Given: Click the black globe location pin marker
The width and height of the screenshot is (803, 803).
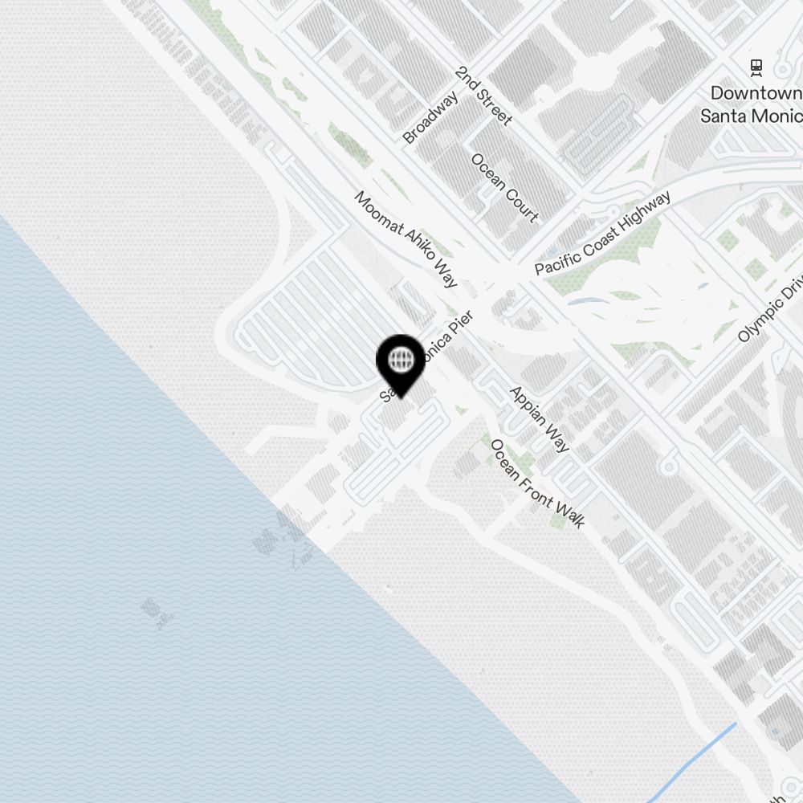Looking at the screenshot, I should click(x=401, y=365).
